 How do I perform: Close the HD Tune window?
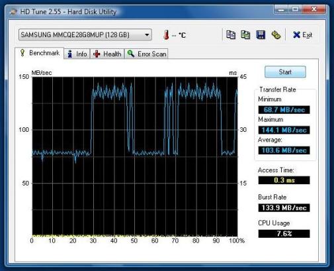tap(314, 9)
